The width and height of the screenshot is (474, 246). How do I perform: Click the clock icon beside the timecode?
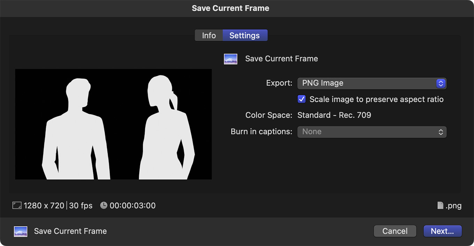[104, 206]
